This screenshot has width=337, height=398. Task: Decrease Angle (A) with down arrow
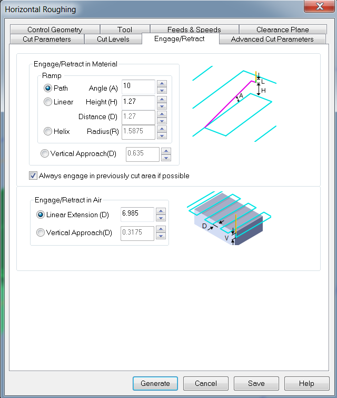point(162,91)
